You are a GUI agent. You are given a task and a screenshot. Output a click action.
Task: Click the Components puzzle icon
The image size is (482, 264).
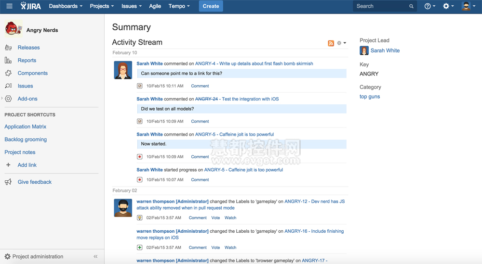[x=8, y=73]
